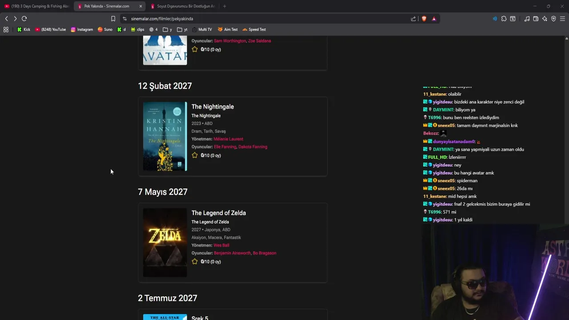569x320 pixels.
Task: Click the star icon under the Avatar entry
Action: tap(195, 49)
